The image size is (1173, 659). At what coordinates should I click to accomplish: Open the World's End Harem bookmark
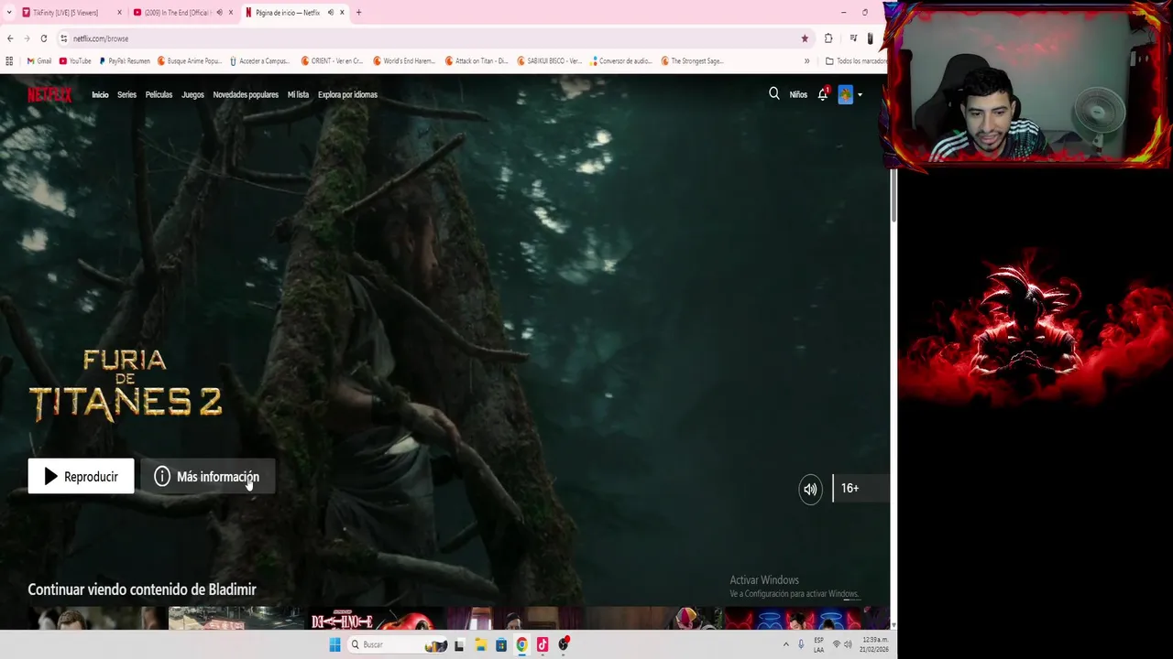(404, 61)
